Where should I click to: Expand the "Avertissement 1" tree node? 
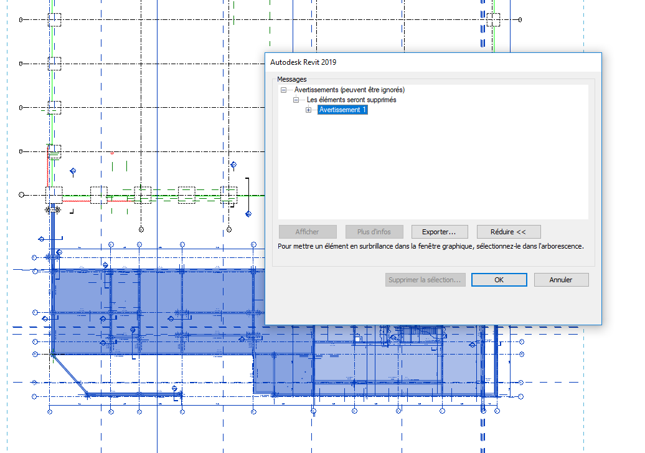click(308, 110)
